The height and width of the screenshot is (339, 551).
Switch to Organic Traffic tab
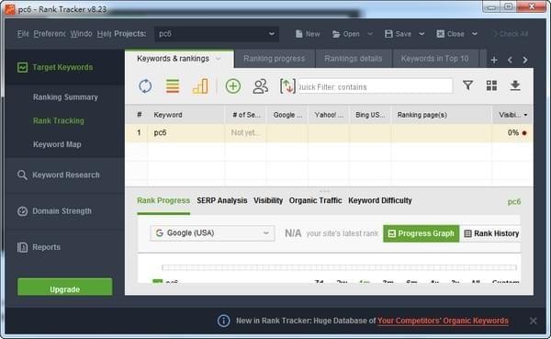pos(315,200)
